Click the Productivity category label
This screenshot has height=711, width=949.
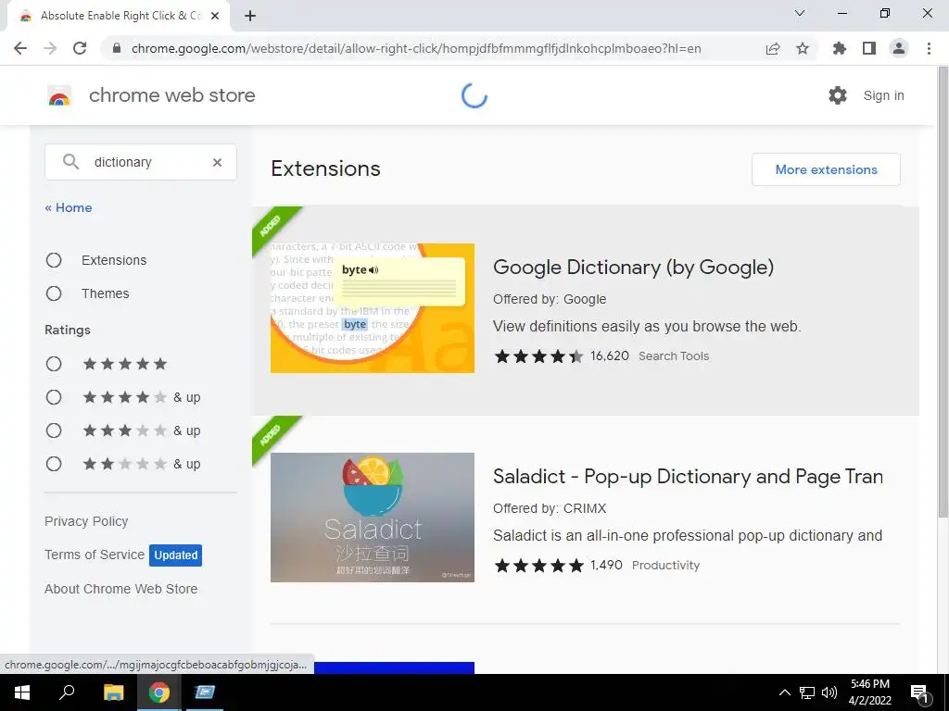tap(665, 566)
